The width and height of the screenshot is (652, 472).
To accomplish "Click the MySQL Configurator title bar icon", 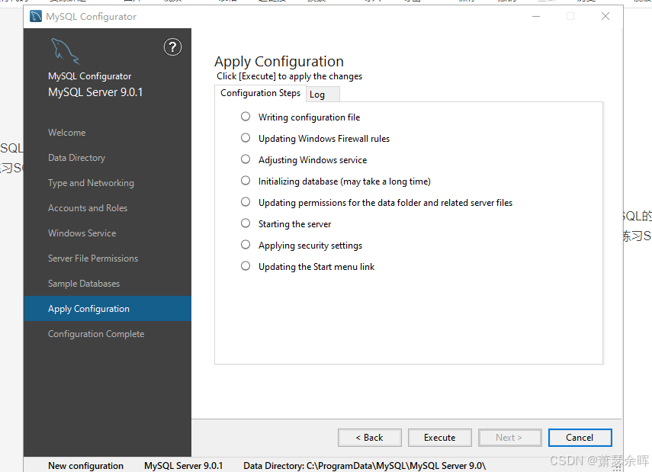I will click(x=36, y=16).
